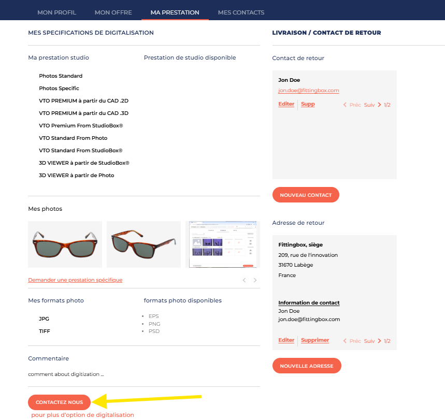Open the app screenshot thumbnail in Mes photos
The image size is (445, 420).
[x=222, y=244]
